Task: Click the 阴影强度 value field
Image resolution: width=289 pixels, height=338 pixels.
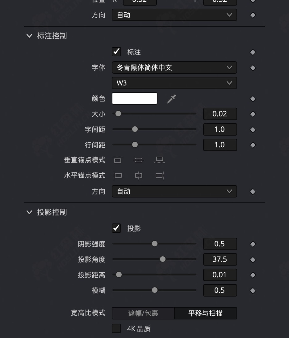Action: point(220,244)
